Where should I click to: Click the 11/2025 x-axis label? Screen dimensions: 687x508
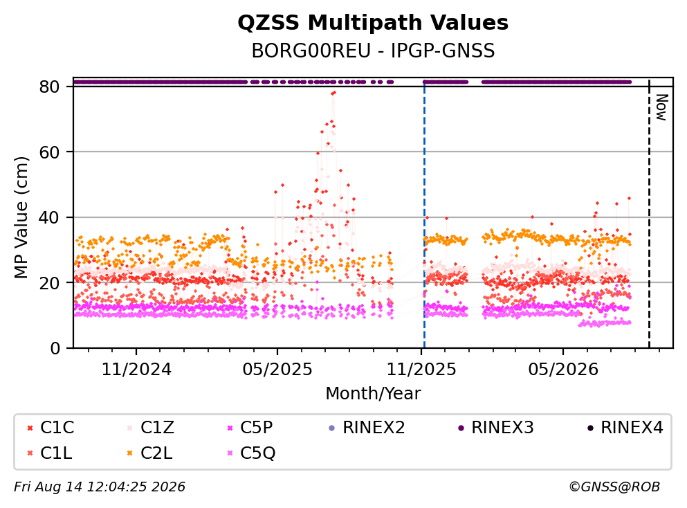[421, 370]
